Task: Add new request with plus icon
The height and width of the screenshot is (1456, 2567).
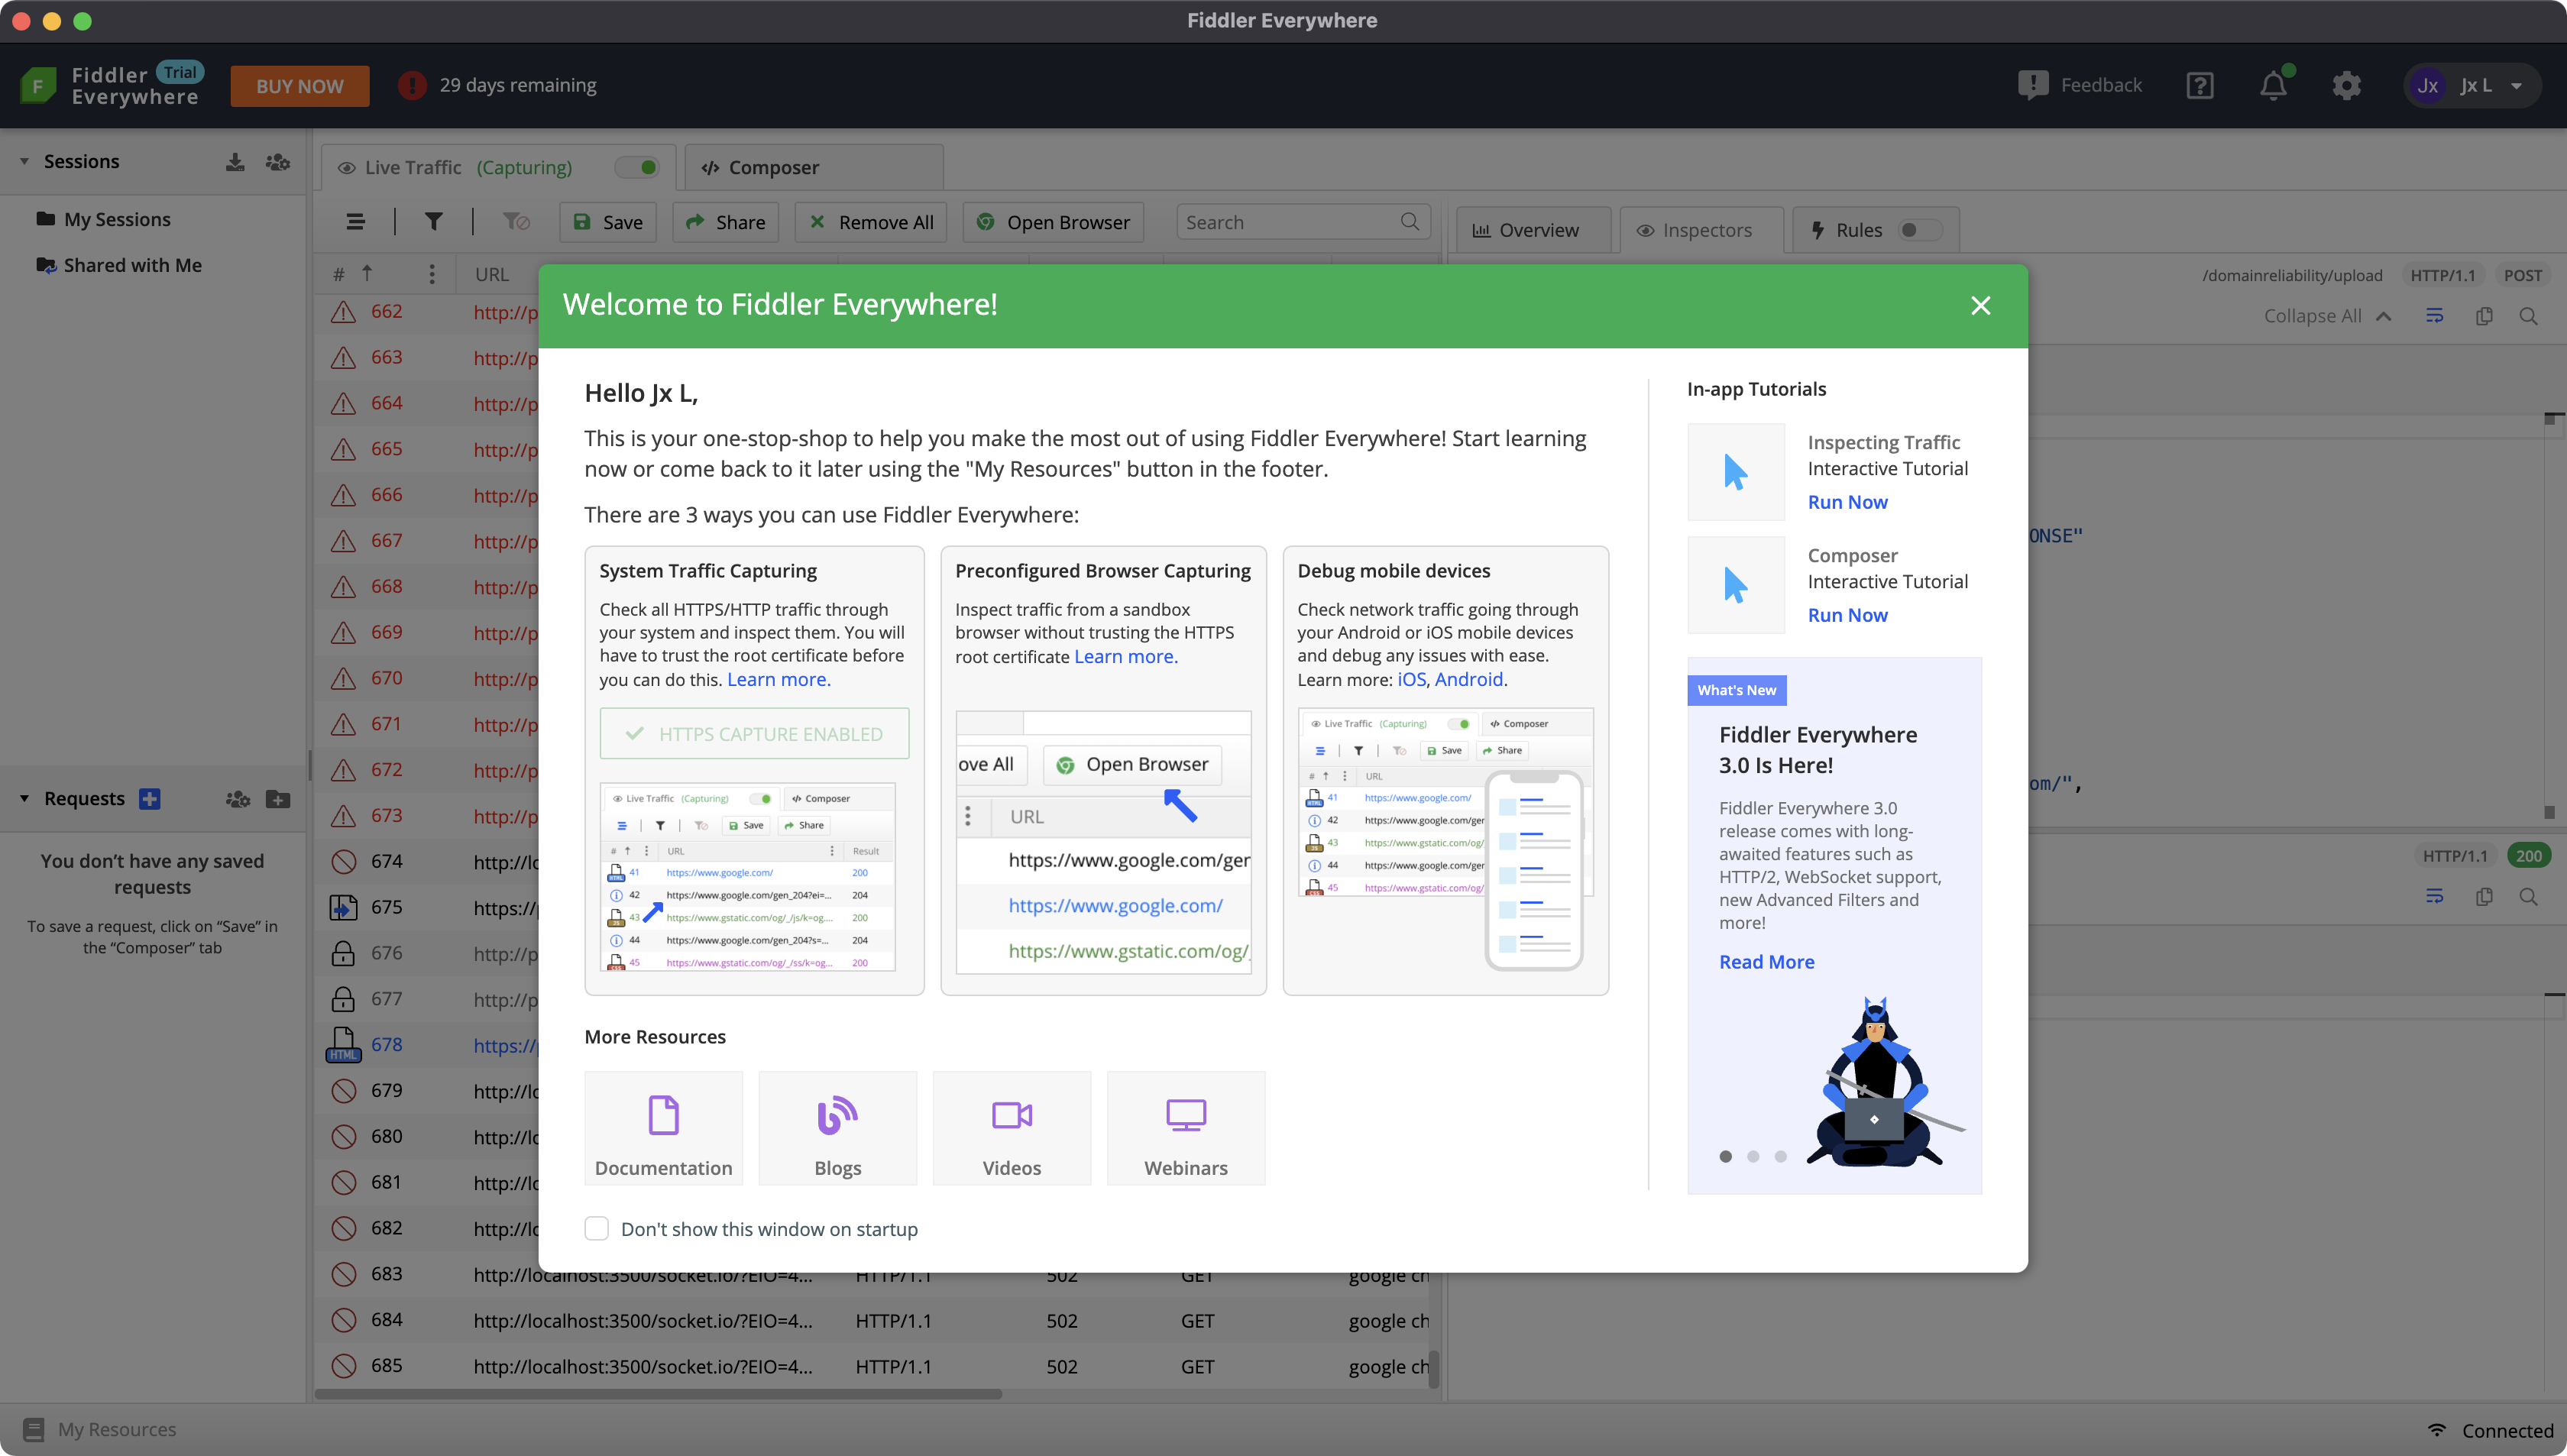Action: (x=150, y=799)
